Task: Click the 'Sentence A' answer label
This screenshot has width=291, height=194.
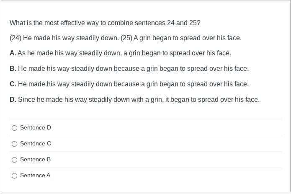Action: [x=35, y=176]
